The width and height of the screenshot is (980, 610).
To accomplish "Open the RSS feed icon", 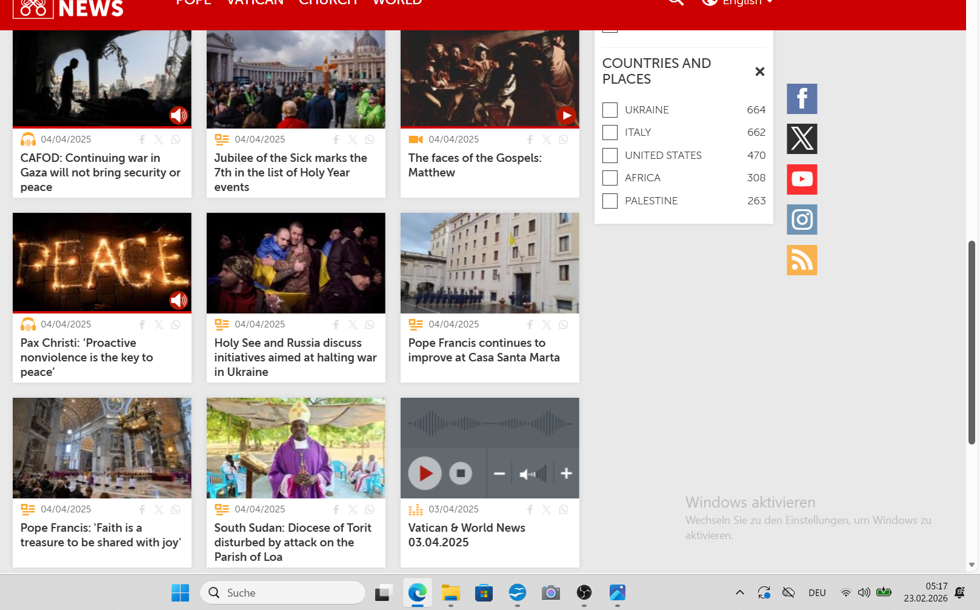I will click(x=801, y=260).
